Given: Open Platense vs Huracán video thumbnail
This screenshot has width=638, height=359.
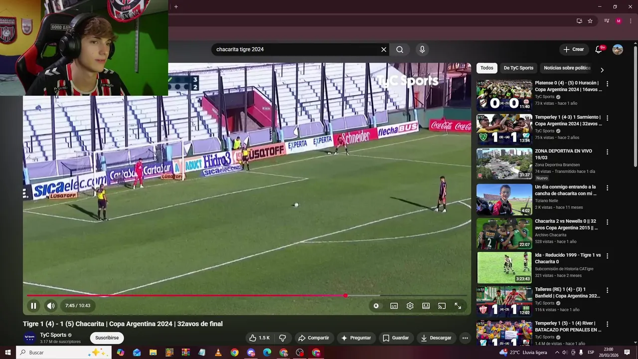Looking at the screenshot, I should tap(504, 95).
